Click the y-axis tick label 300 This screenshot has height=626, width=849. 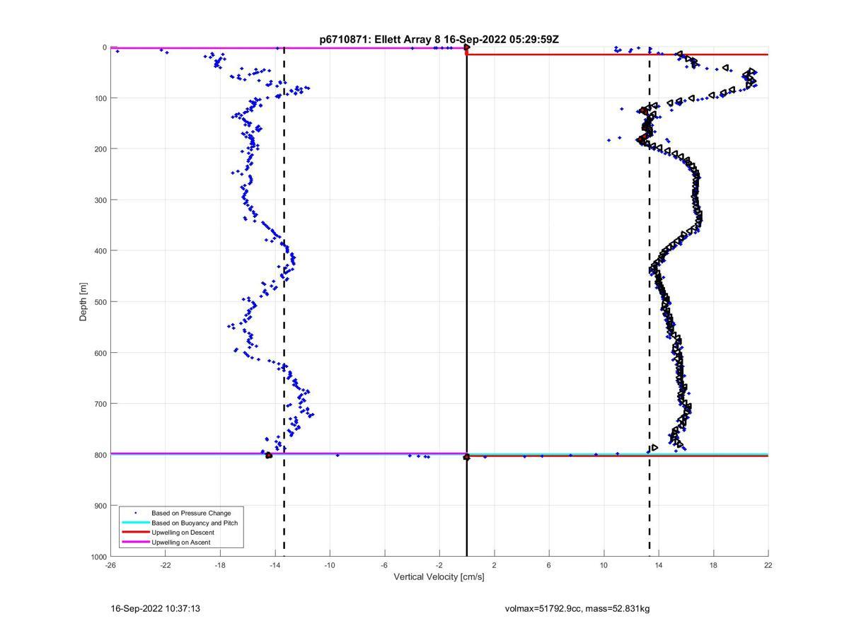[100, 200]
